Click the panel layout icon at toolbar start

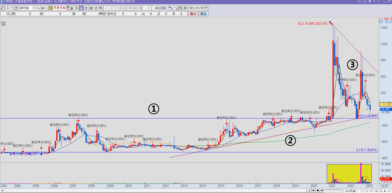pos(2,8)
